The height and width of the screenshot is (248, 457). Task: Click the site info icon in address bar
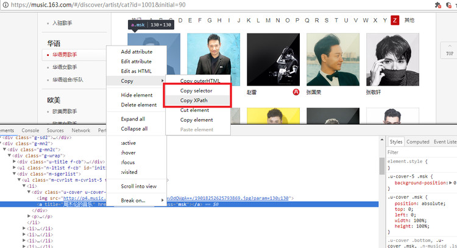coord(5,5)
